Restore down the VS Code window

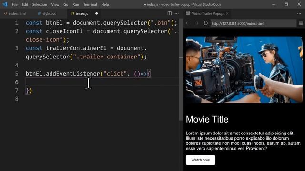click(286, 4)
